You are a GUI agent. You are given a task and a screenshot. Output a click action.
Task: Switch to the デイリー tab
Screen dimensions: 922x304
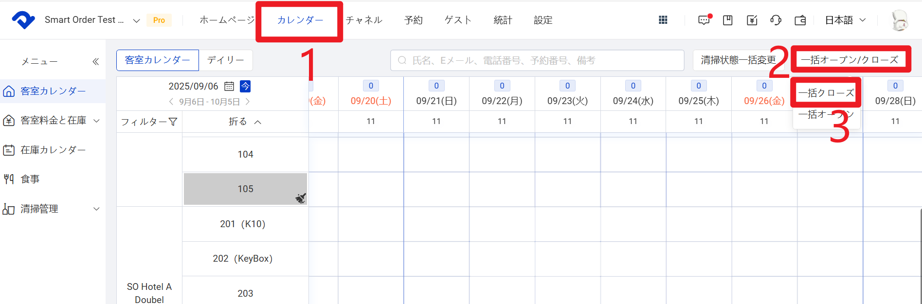[x=225, y=60]
